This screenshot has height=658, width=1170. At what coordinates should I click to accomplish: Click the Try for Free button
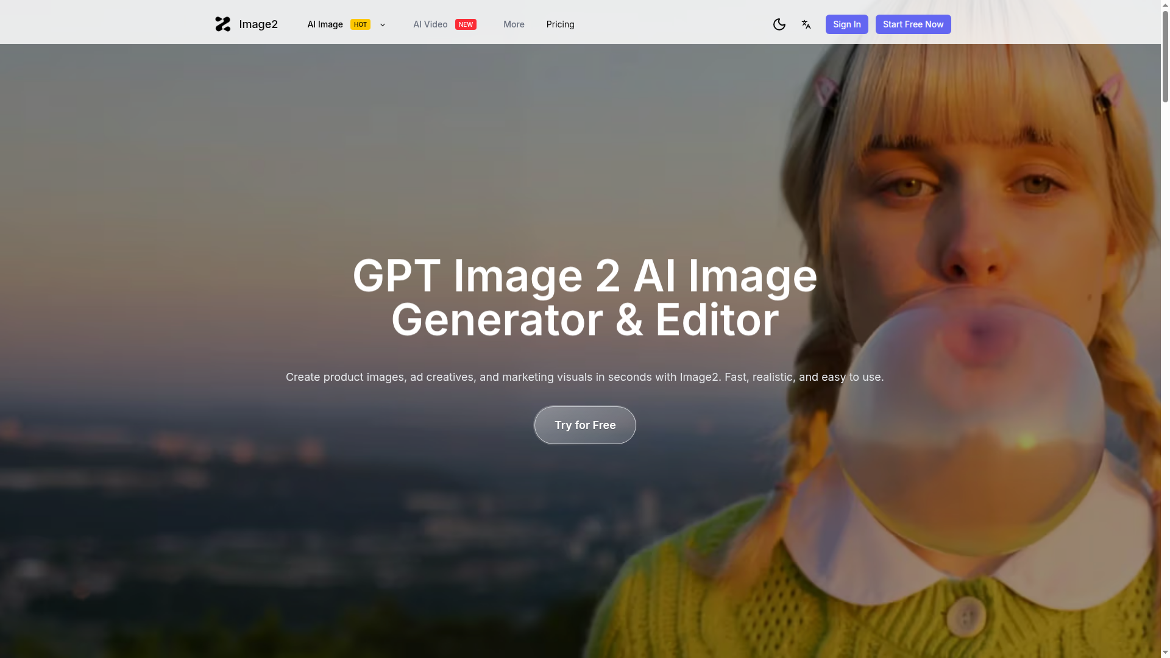tap(585, 425)
